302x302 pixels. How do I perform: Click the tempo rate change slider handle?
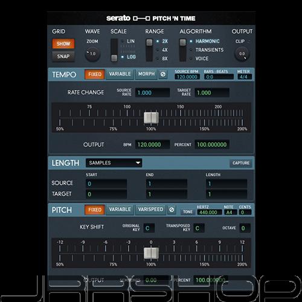pyautogui.click(x=151, y=118)
